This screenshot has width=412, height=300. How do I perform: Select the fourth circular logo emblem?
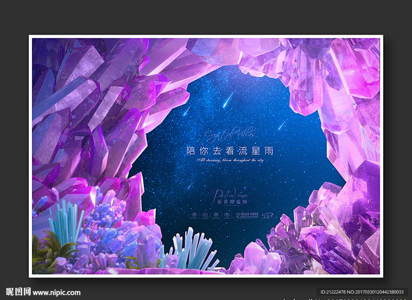coord(227,214)
